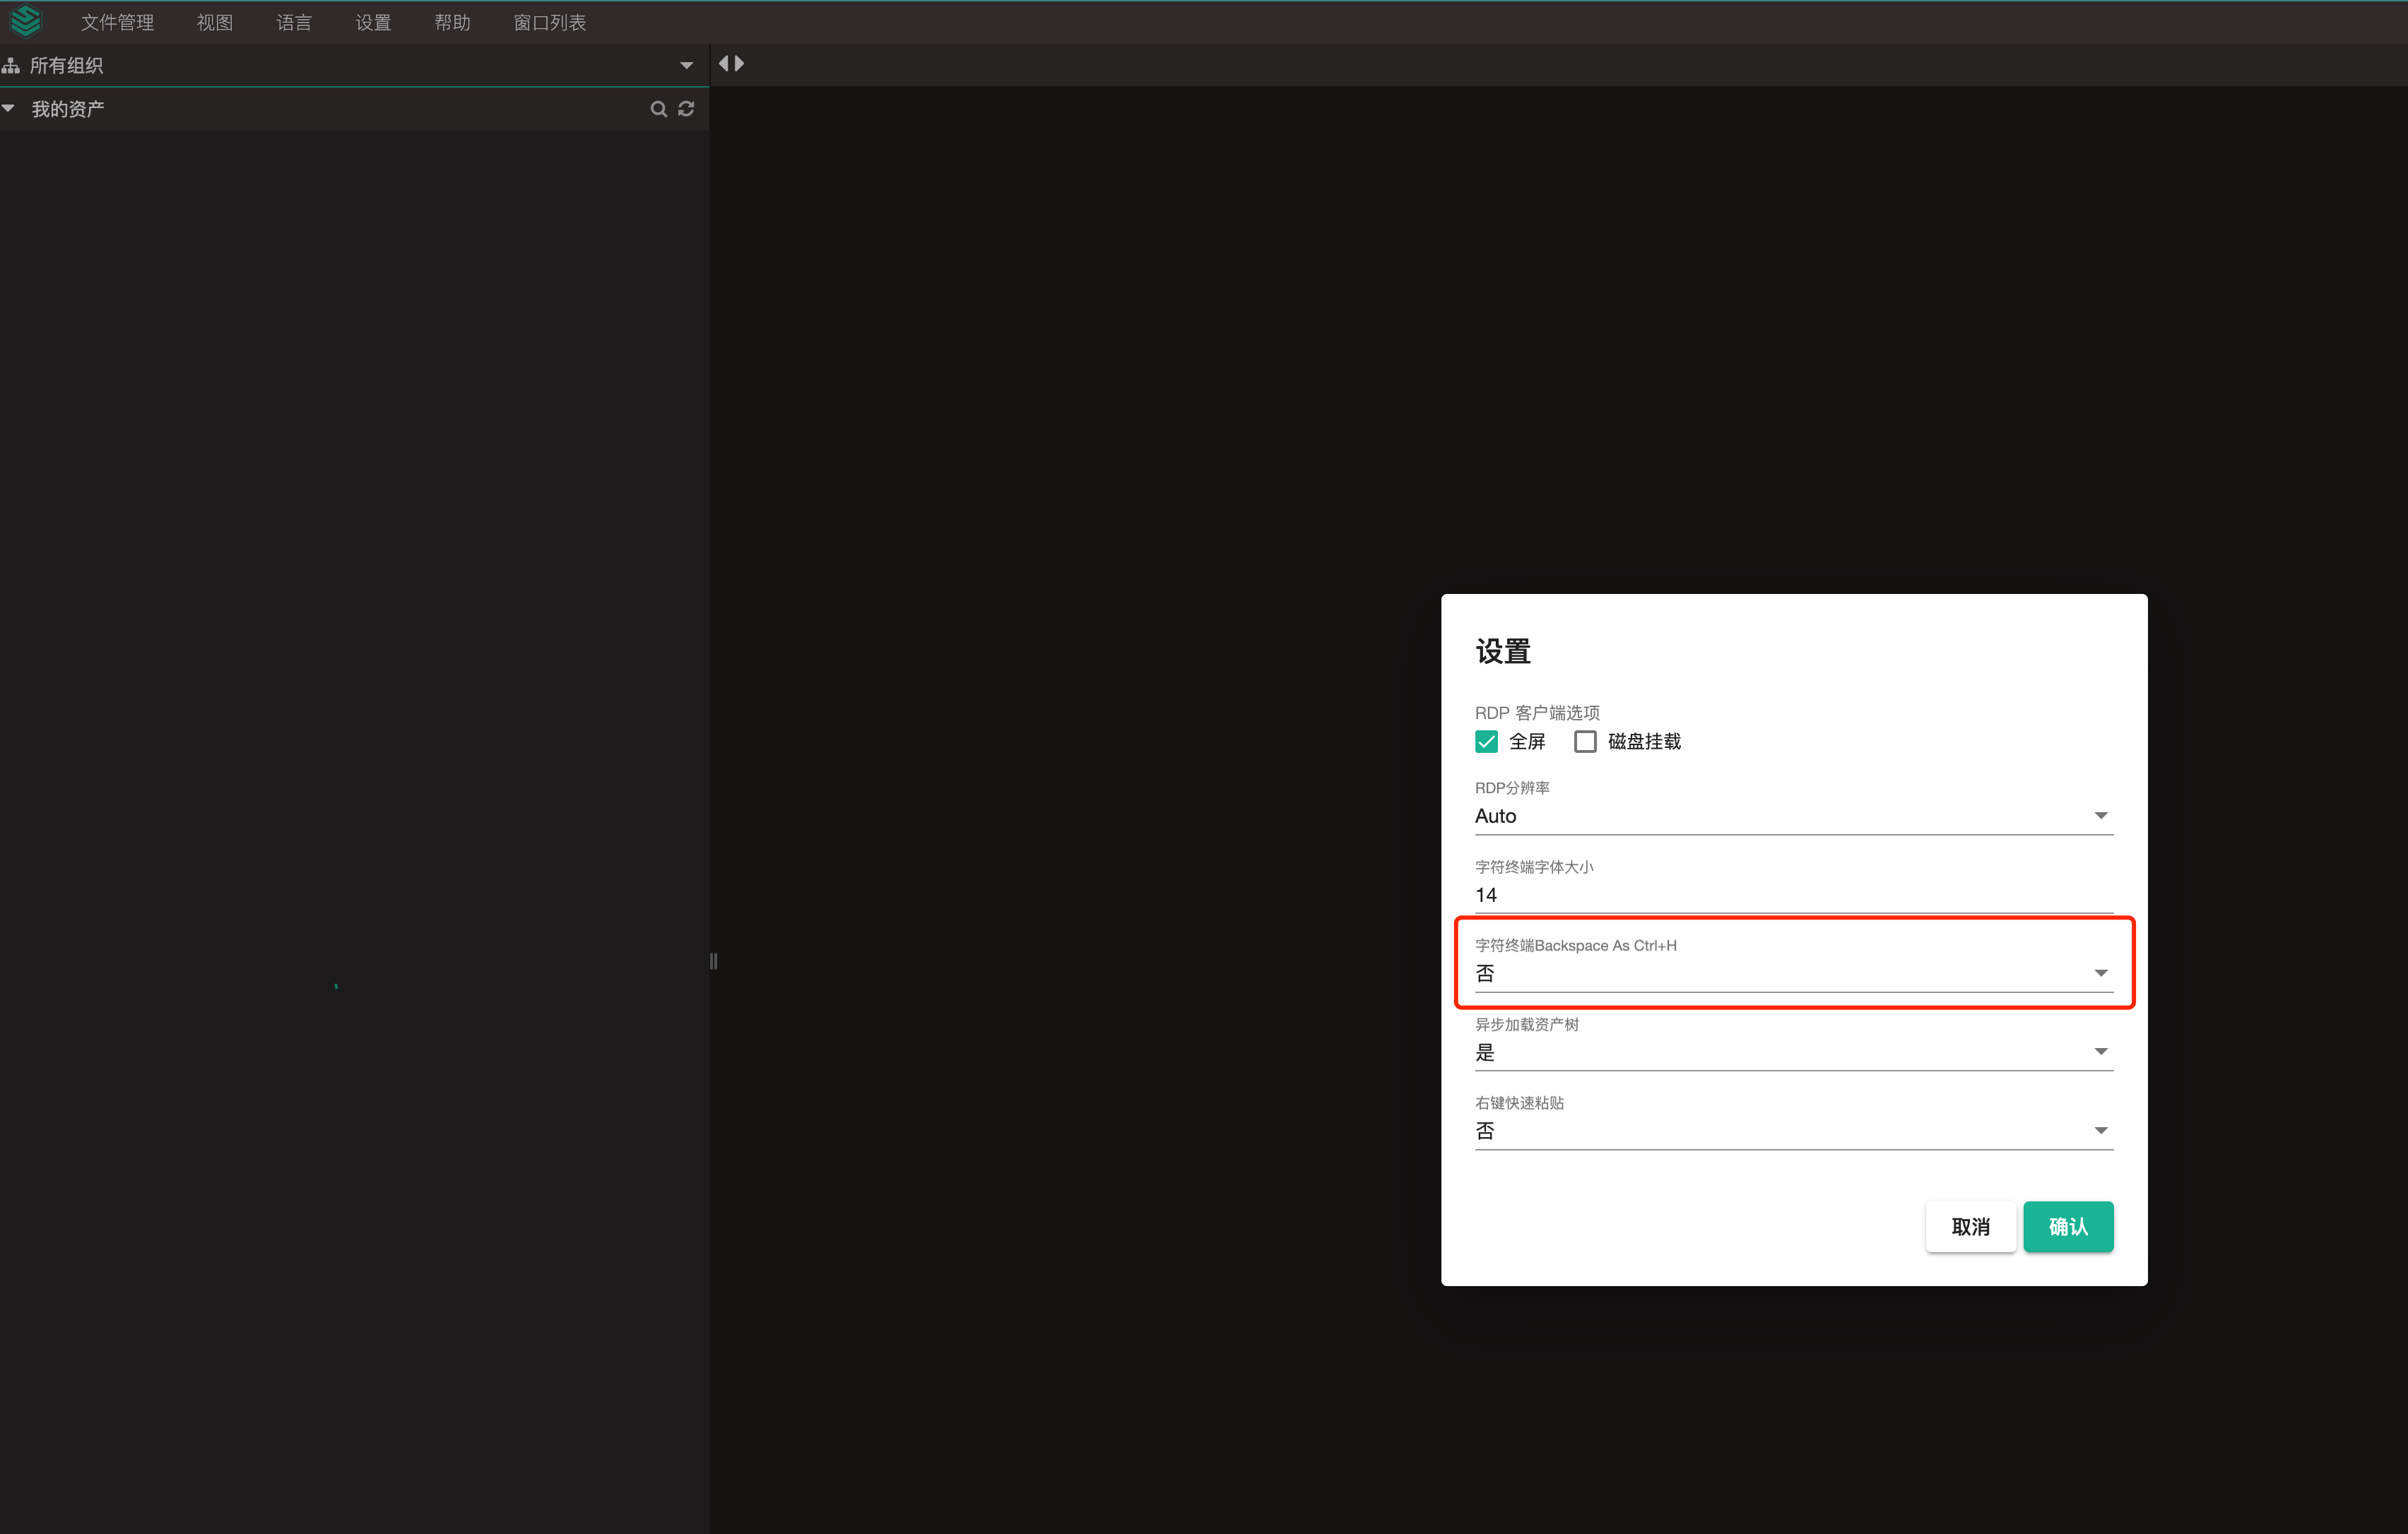Open the Backspace As Ctrl+H dropdown

[x=1793, y=973]
